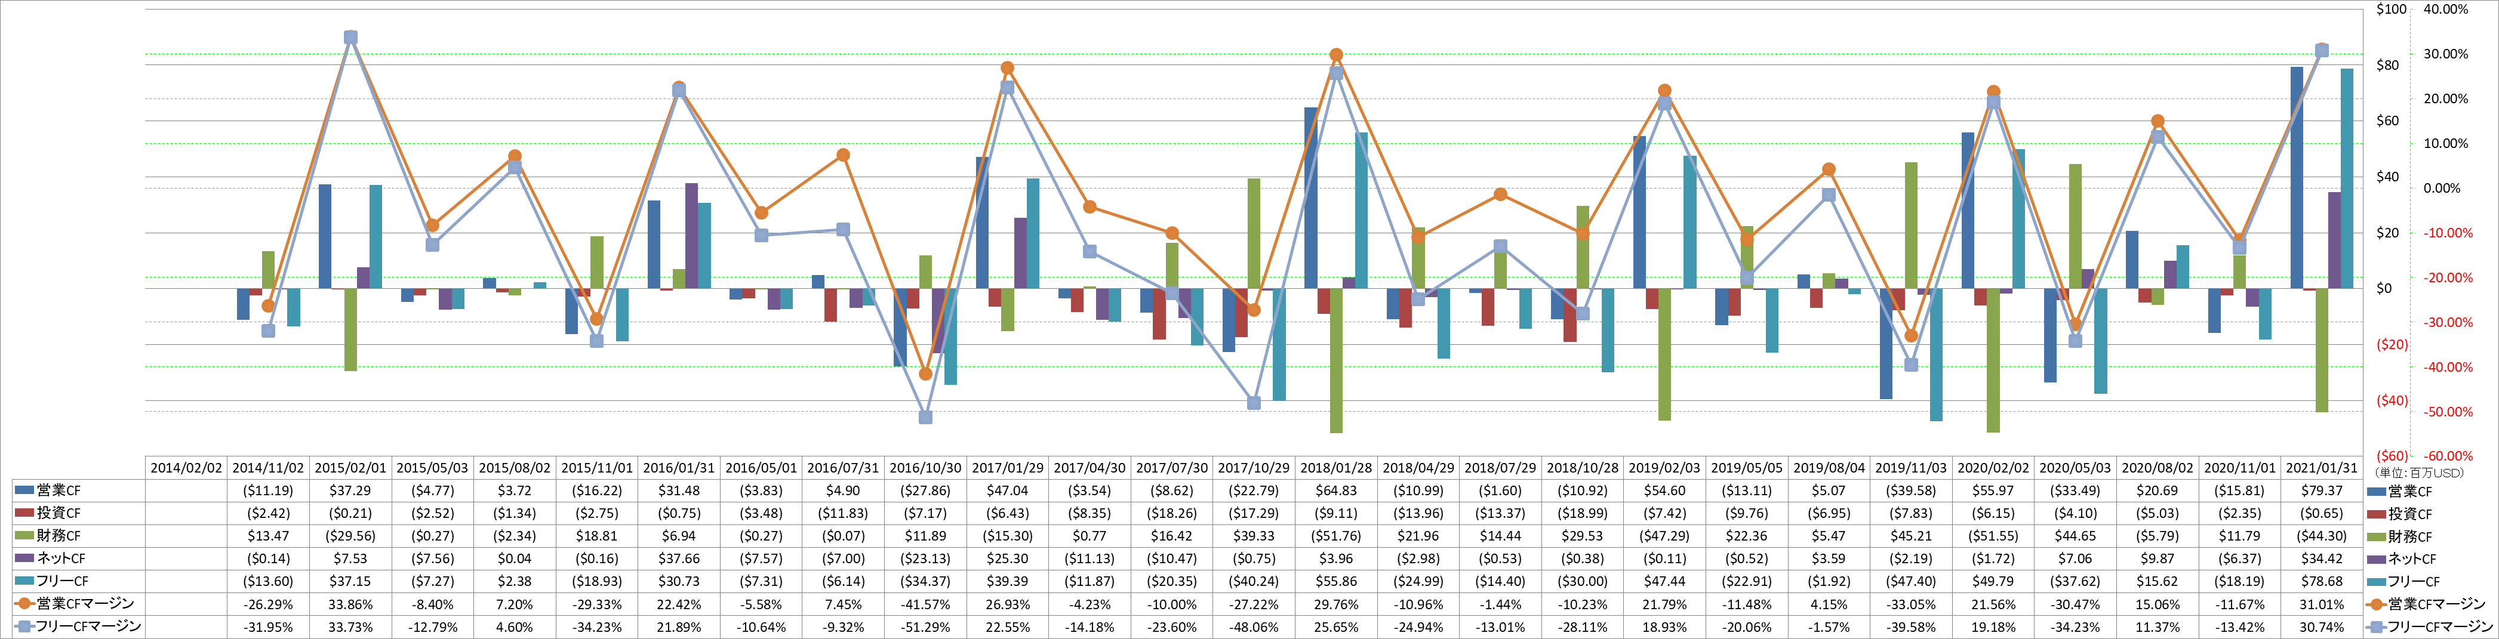Click the $100 dollar axis label

click(2392, 9)
